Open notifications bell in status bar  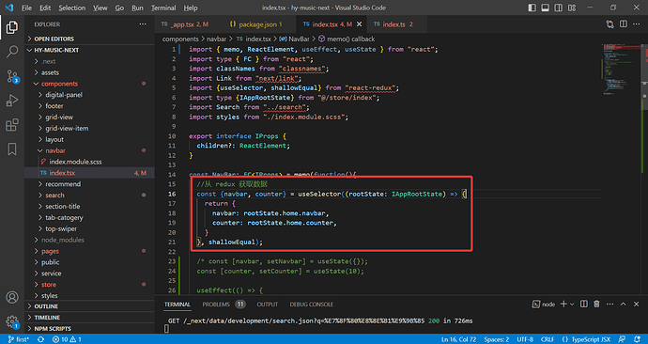click(x=637, y=339)
